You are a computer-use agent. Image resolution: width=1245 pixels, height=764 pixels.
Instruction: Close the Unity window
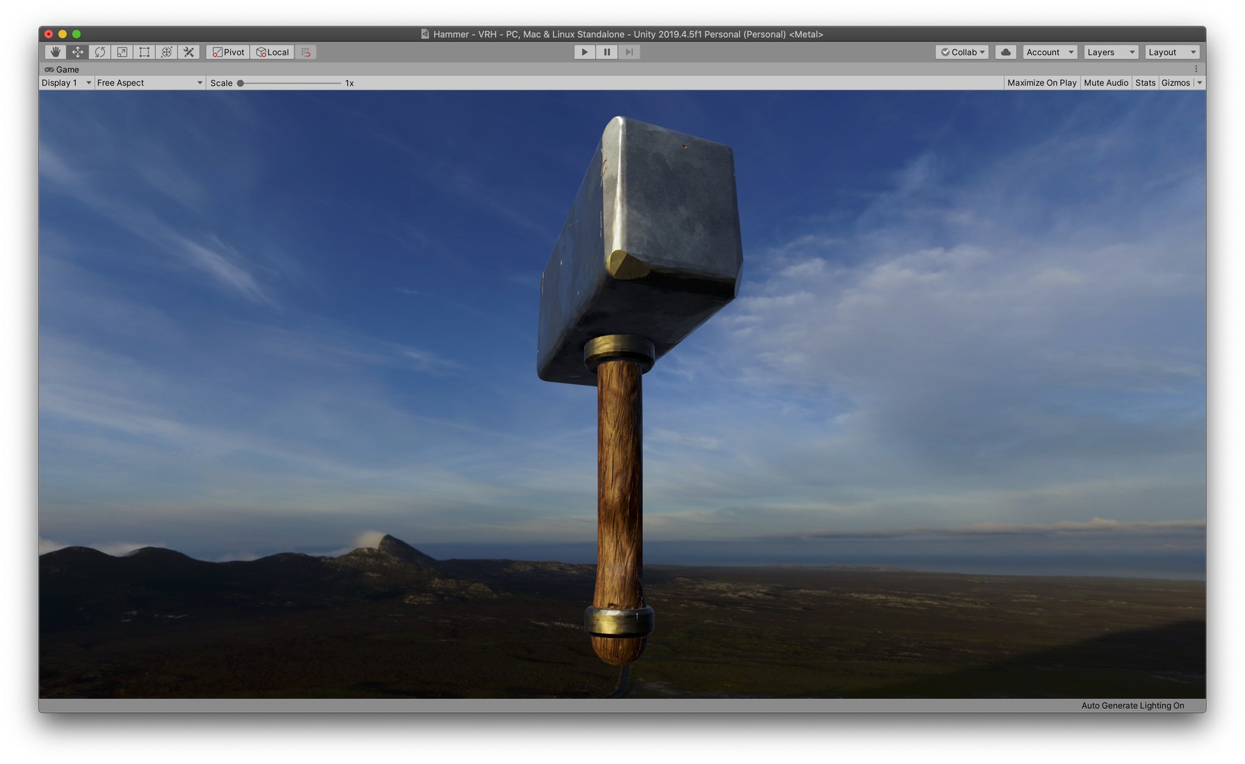[x=49, y=34]
